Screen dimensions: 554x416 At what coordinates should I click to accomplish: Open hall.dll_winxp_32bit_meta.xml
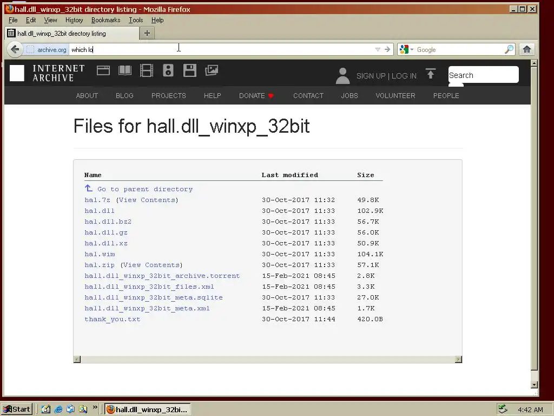[x=147, y=308]
